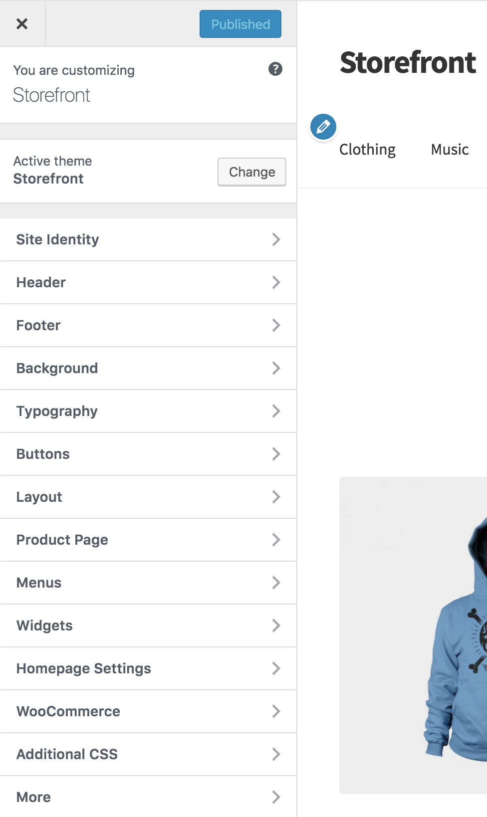Expand the Header section
The image size is (487, 817).
tap(149, 282)
